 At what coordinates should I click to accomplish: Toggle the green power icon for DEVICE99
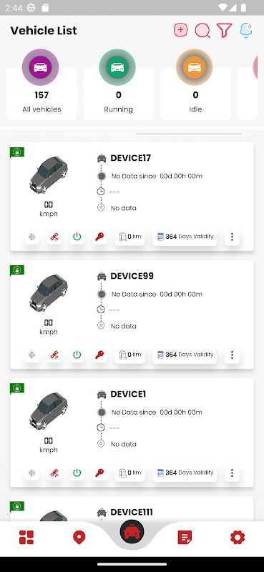click(77, 355)
